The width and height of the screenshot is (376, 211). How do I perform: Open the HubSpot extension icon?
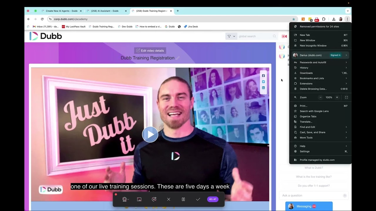(x=303, y=19)
